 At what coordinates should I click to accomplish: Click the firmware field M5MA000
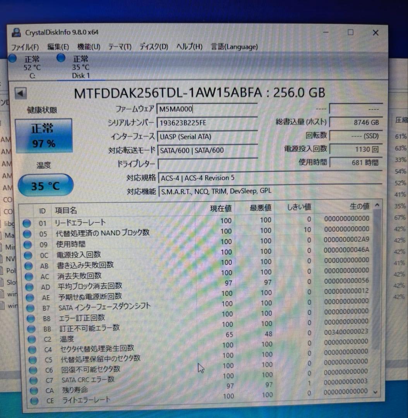(207, 109)
